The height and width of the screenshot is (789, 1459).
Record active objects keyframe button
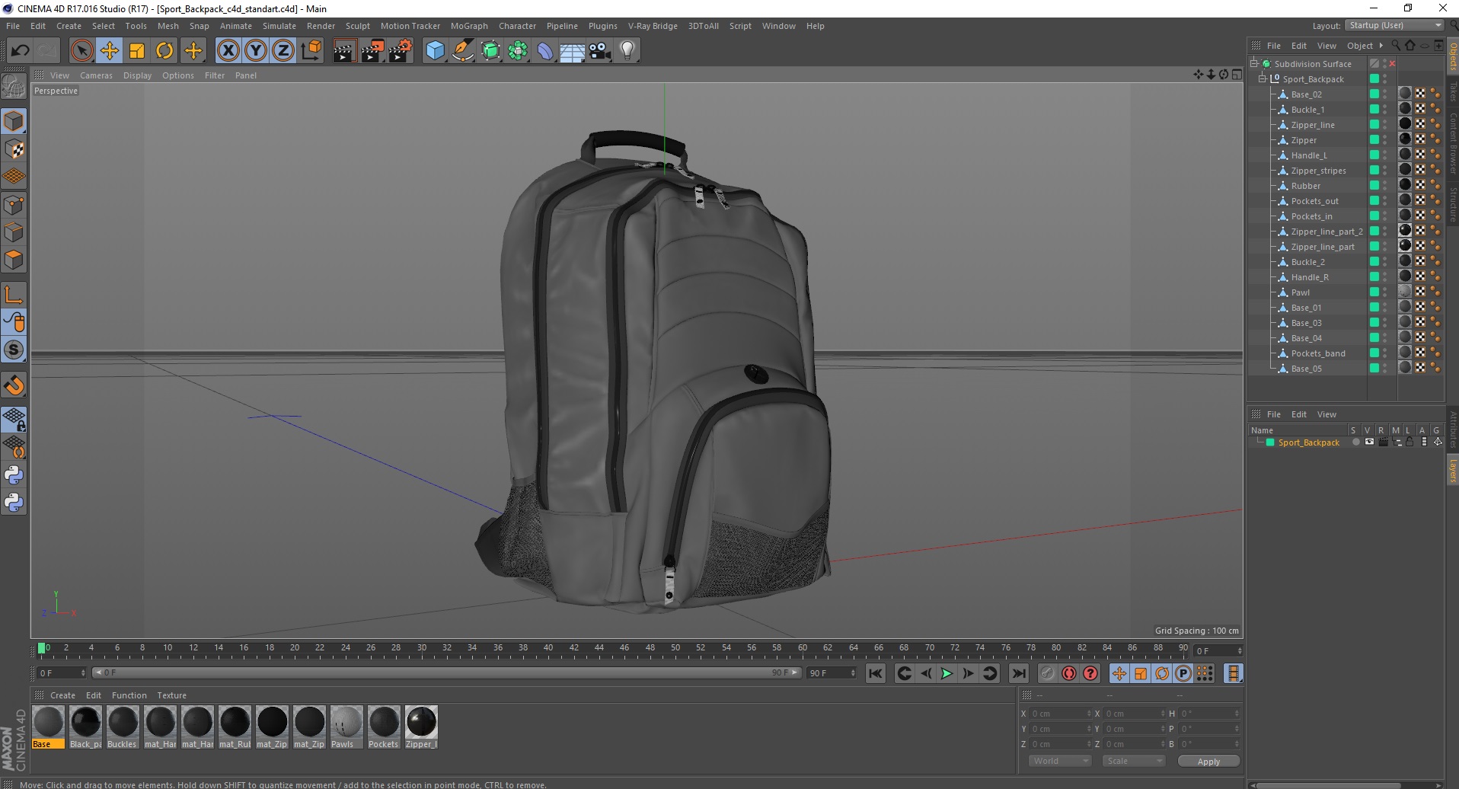(x=1048, y=673)
